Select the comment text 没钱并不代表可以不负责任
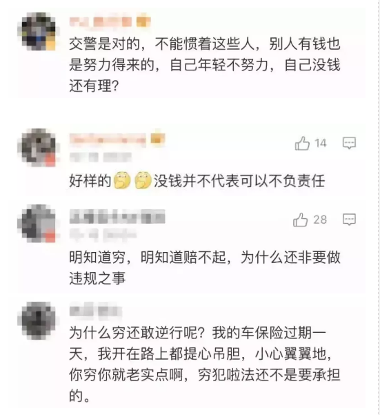The height and width of the screenshot is (415, 380). (x=239, y=181)
